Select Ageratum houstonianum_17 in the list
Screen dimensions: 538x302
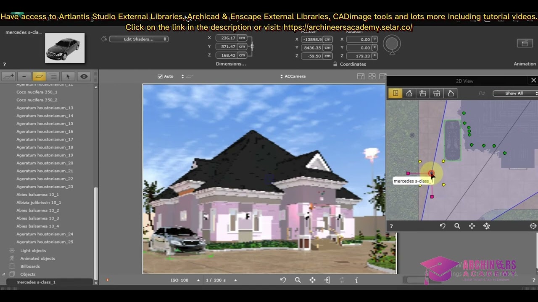tap(45, 139)
